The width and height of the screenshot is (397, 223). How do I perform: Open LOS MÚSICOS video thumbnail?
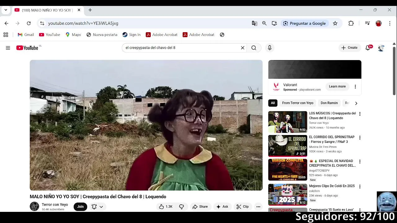[288, 122]
